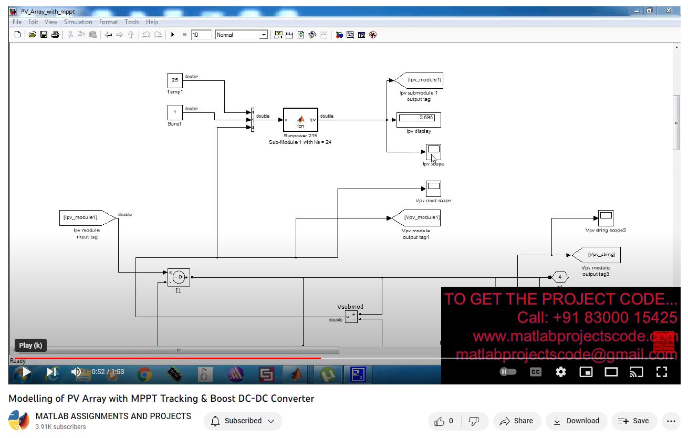Click the Paste clipboard icon

[93, 35]
